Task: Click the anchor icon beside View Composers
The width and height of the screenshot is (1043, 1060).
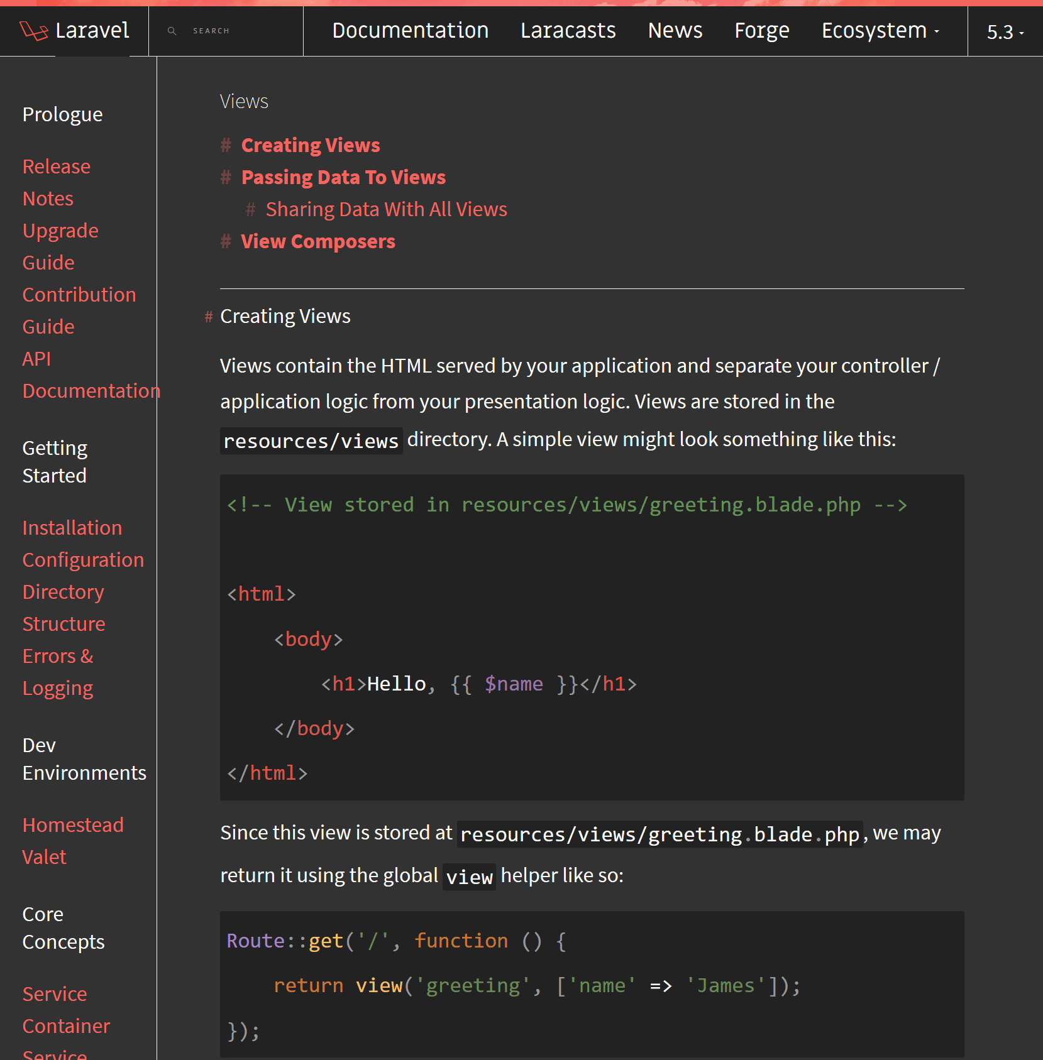Action: [x=226, y=241]
